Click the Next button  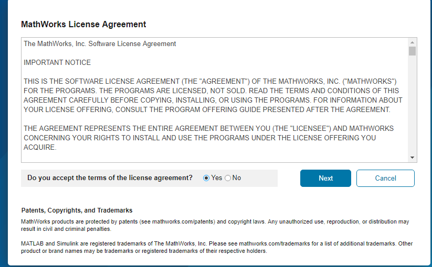pos(325,179)
